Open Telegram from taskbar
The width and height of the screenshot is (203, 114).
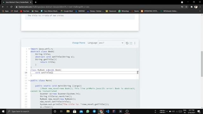[94, 111]
